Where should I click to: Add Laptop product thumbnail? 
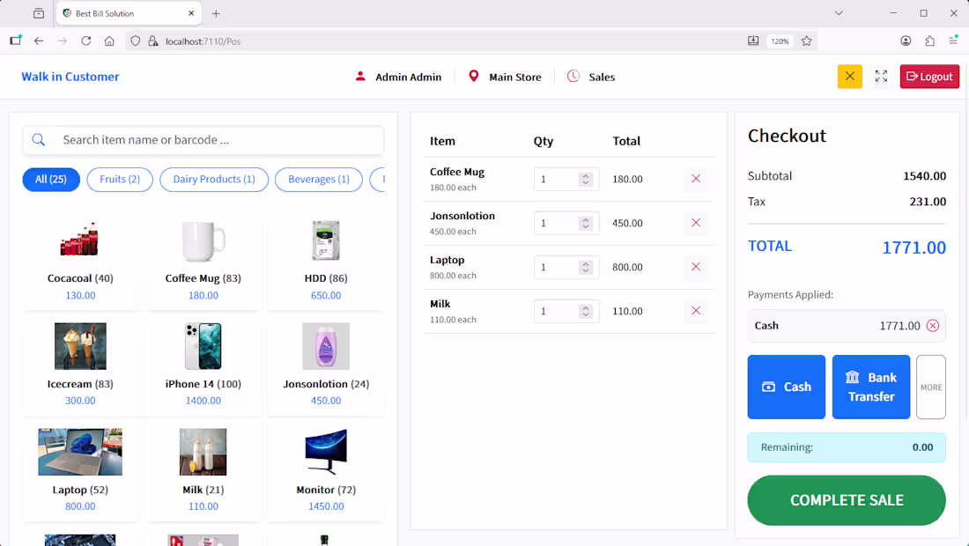pyautogui.click(x=80, y=452)
